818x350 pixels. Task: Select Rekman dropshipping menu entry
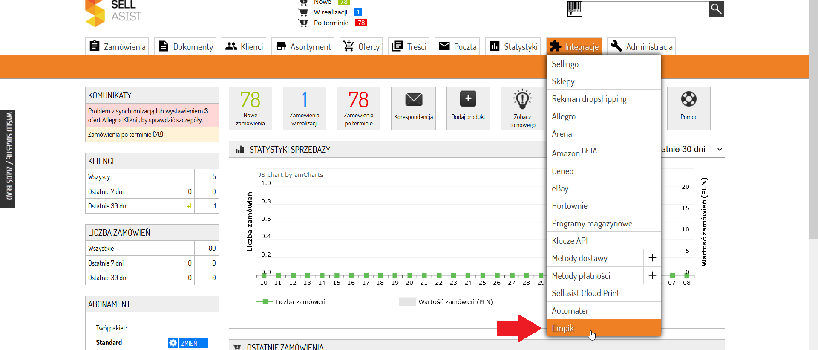(604, 98)
